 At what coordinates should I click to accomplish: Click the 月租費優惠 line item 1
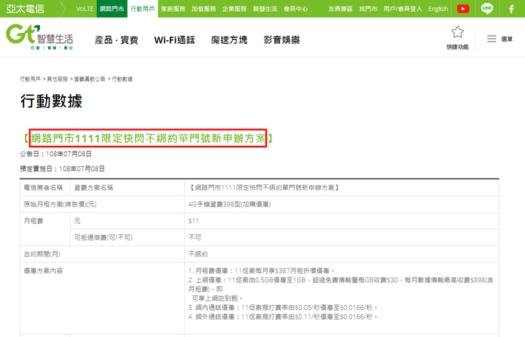[261, 271]
